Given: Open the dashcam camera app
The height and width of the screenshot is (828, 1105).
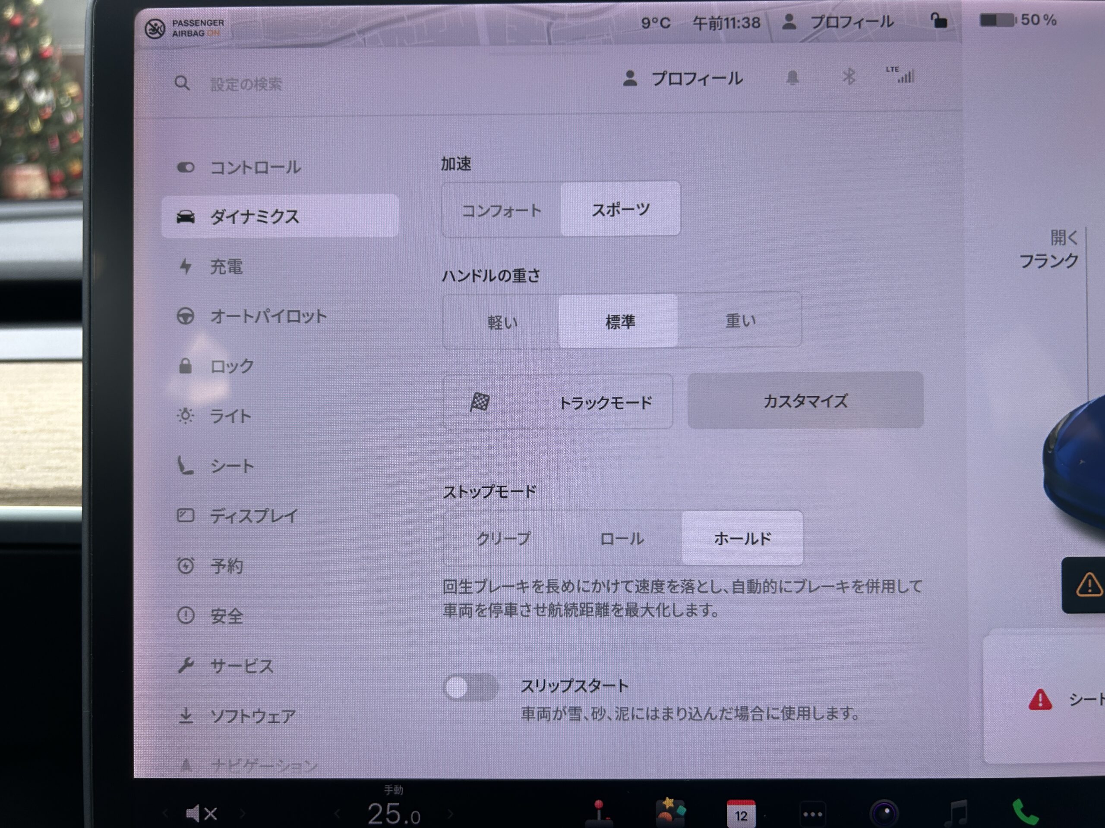Looking at the screenshot, I should (884, 813).
